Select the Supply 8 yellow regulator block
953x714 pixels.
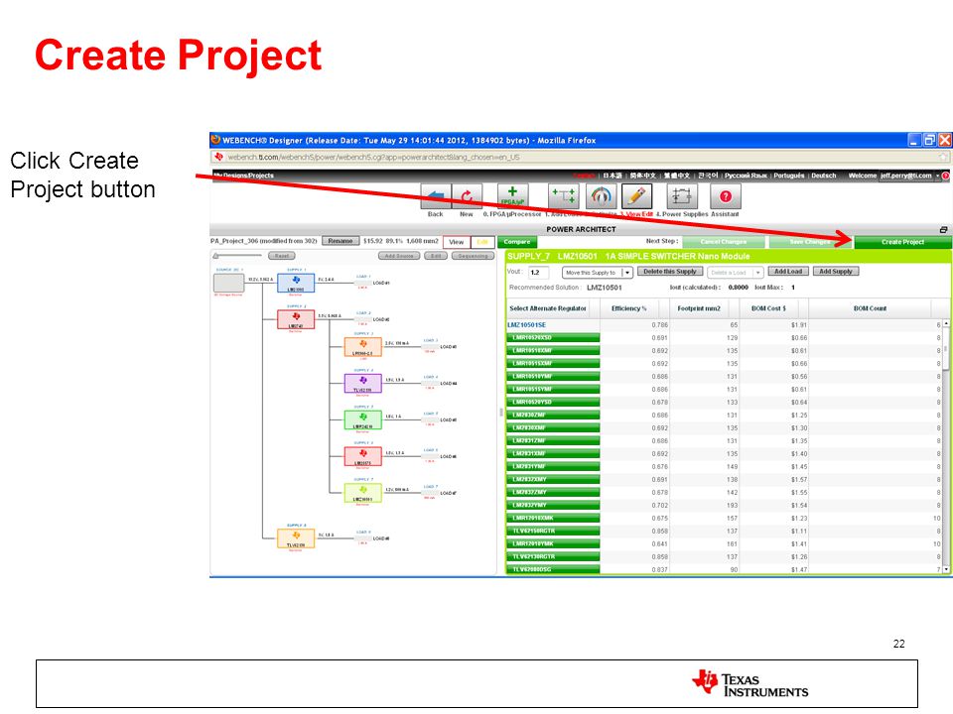[x=296, y=537]
